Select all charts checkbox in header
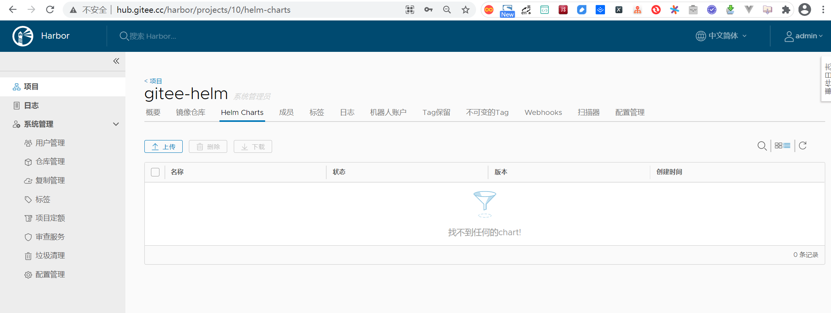This screenshot has height=313, width=831. pyautogui.click(x=155, y=172)
